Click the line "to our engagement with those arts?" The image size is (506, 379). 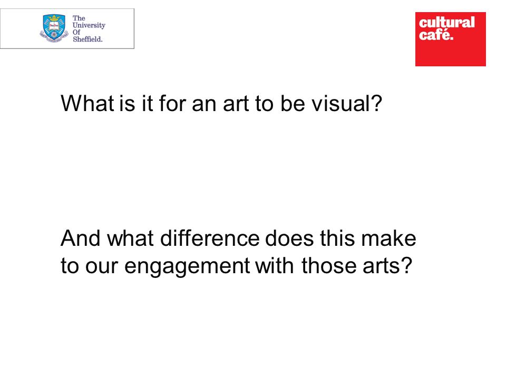click(x=237, y=266)
